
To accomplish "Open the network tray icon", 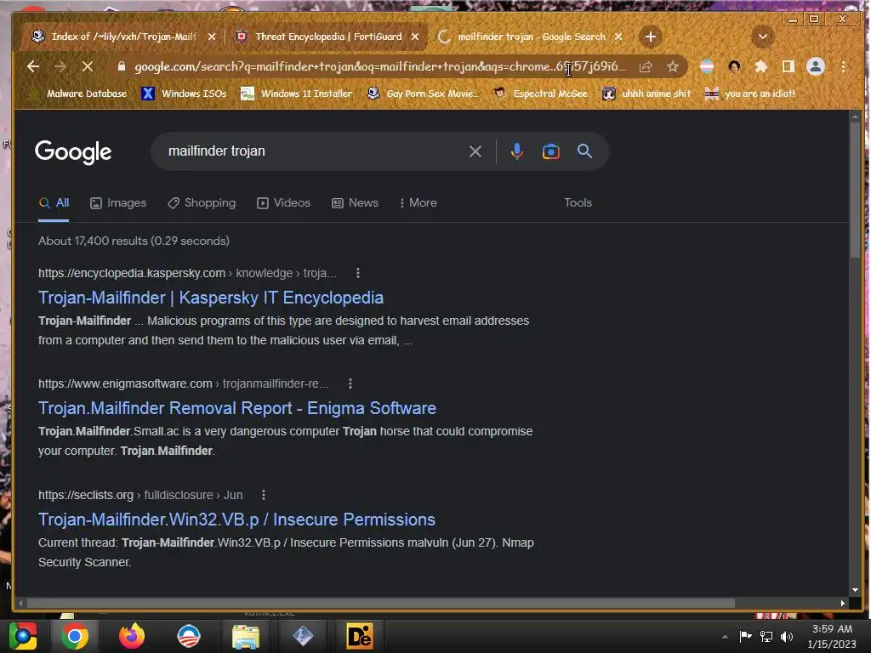I will tap(766, 637).
